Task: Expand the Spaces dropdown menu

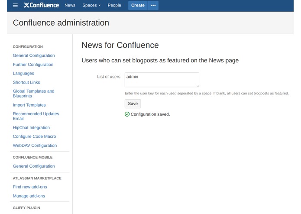Action: pyautogui.click(x=91, y=5)
